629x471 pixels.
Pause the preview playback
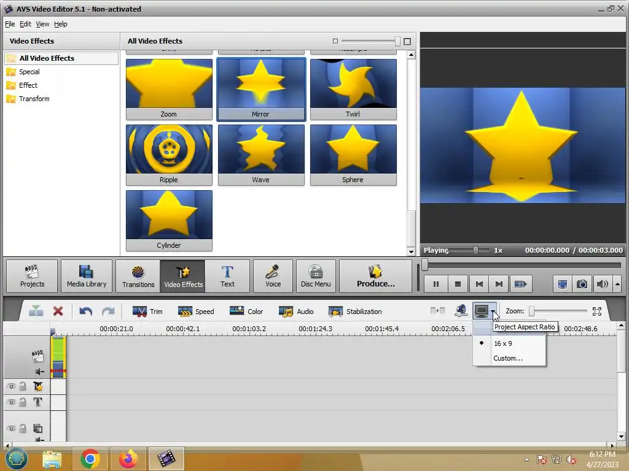436,284
